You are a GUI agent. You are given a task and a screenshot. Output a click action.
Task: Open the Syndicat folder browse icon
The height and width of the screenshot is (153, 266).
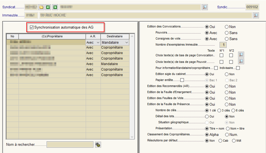pos(41,7)
